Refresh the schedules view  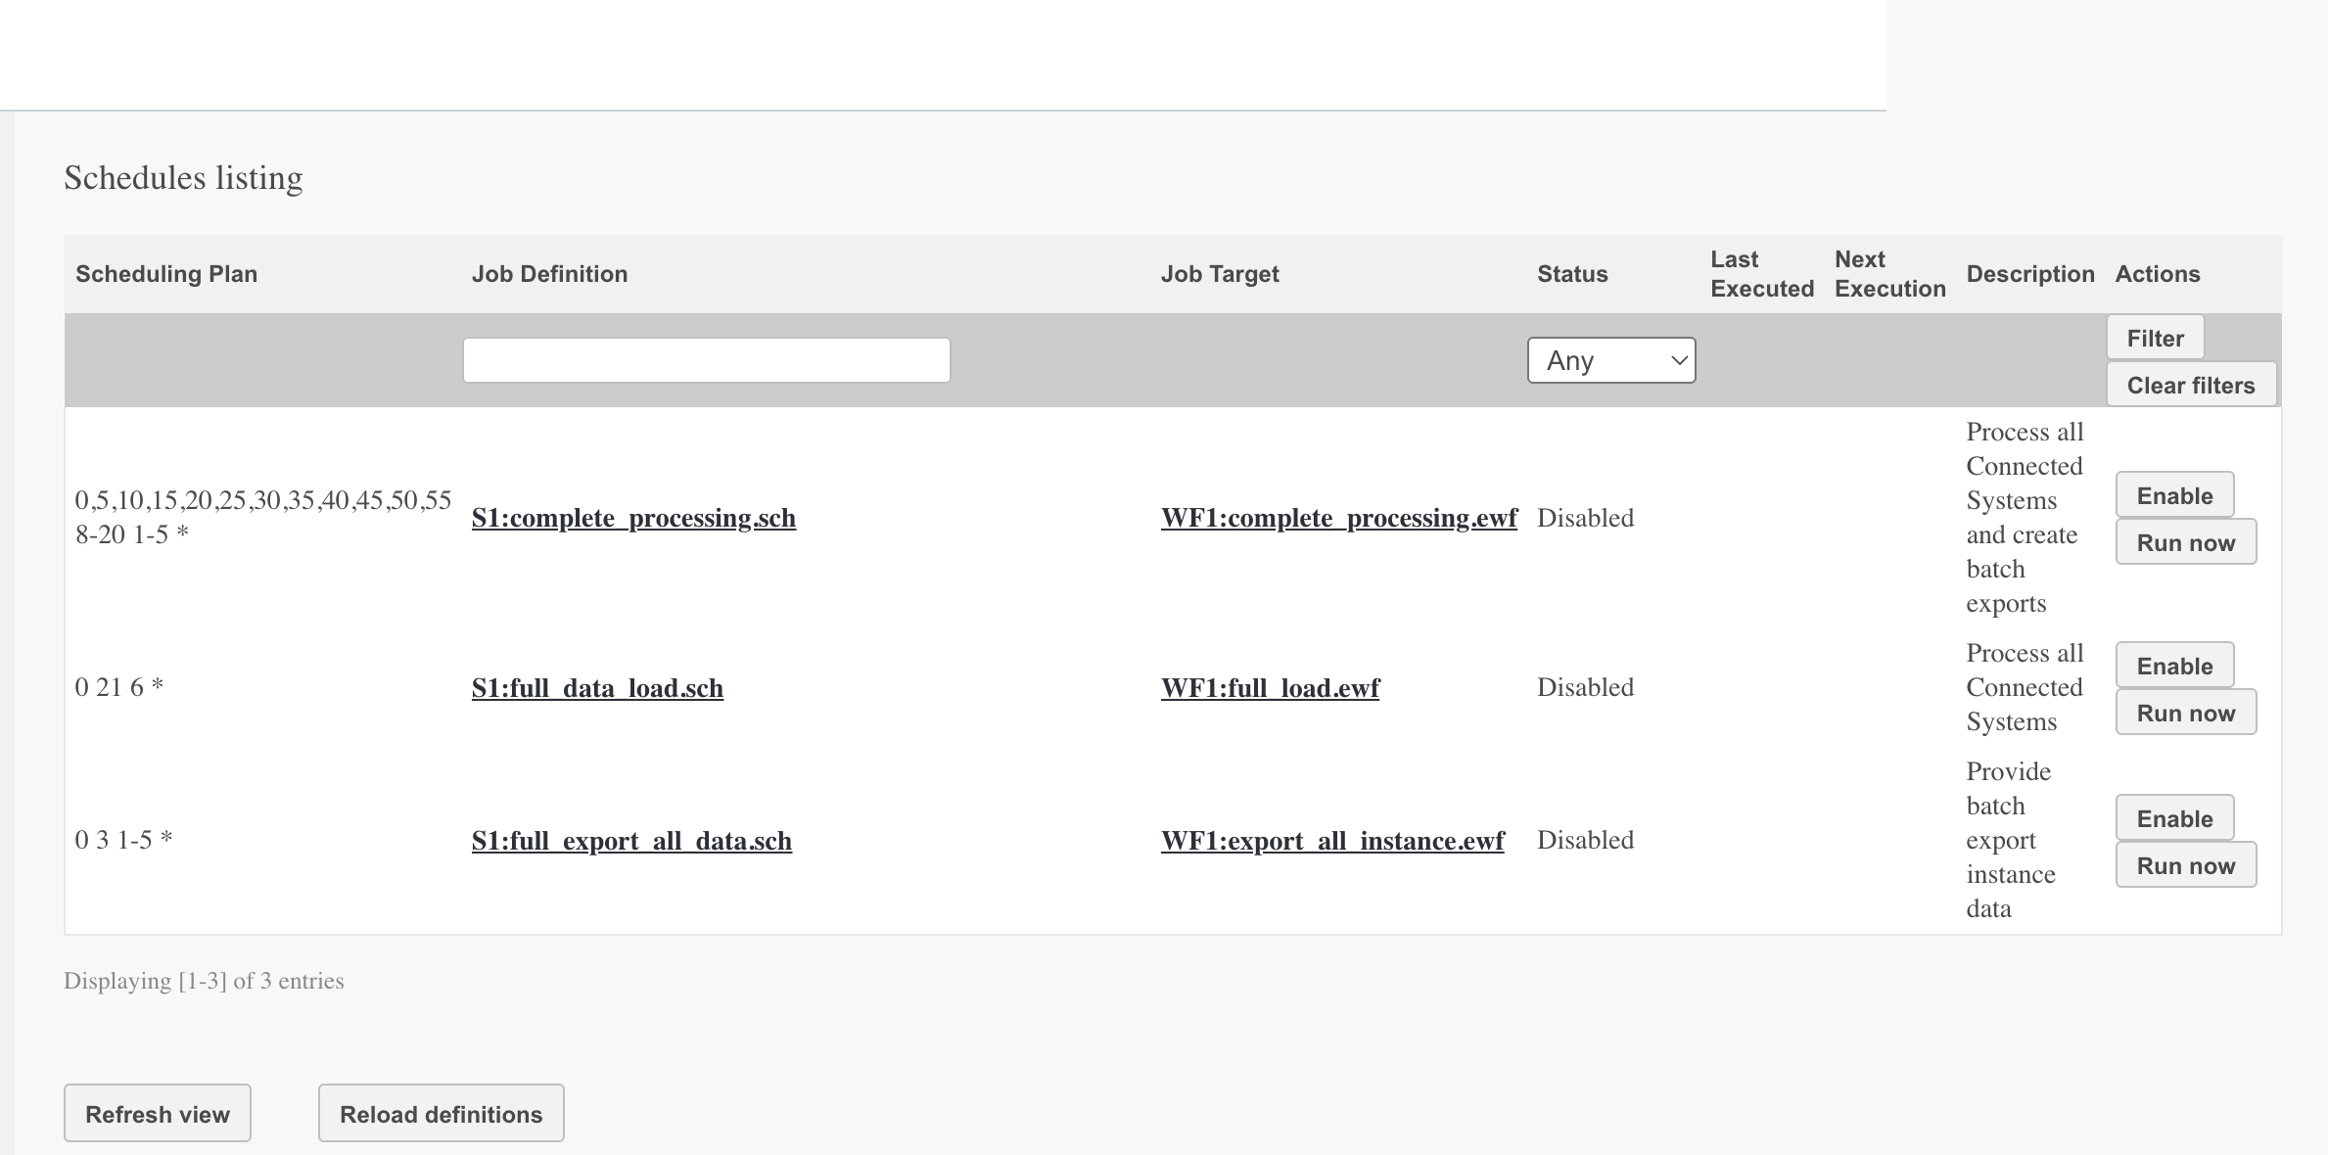click(x=157, y=1113)
